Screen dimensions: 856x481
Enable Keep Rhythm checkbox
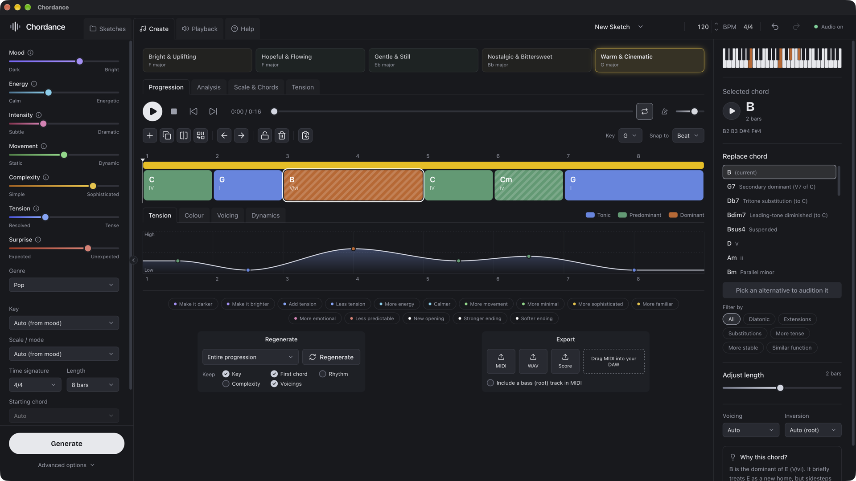322,374
